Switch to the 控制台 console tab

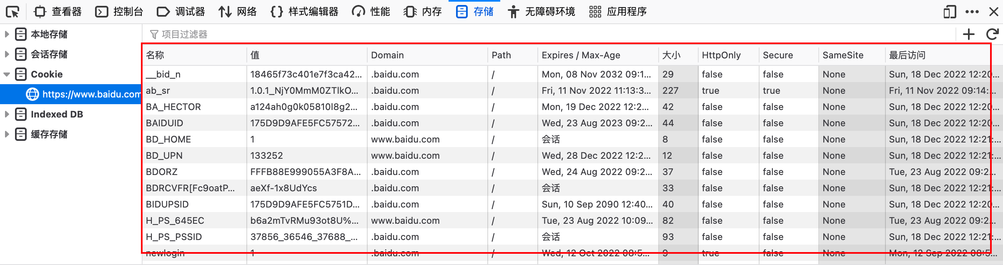[x=119, y=12]
